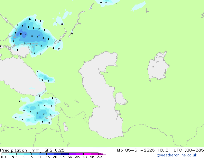Select the 30–35 mm purple legend swatch
Screen dimensions: 204x158
click(x=72, y=154)
